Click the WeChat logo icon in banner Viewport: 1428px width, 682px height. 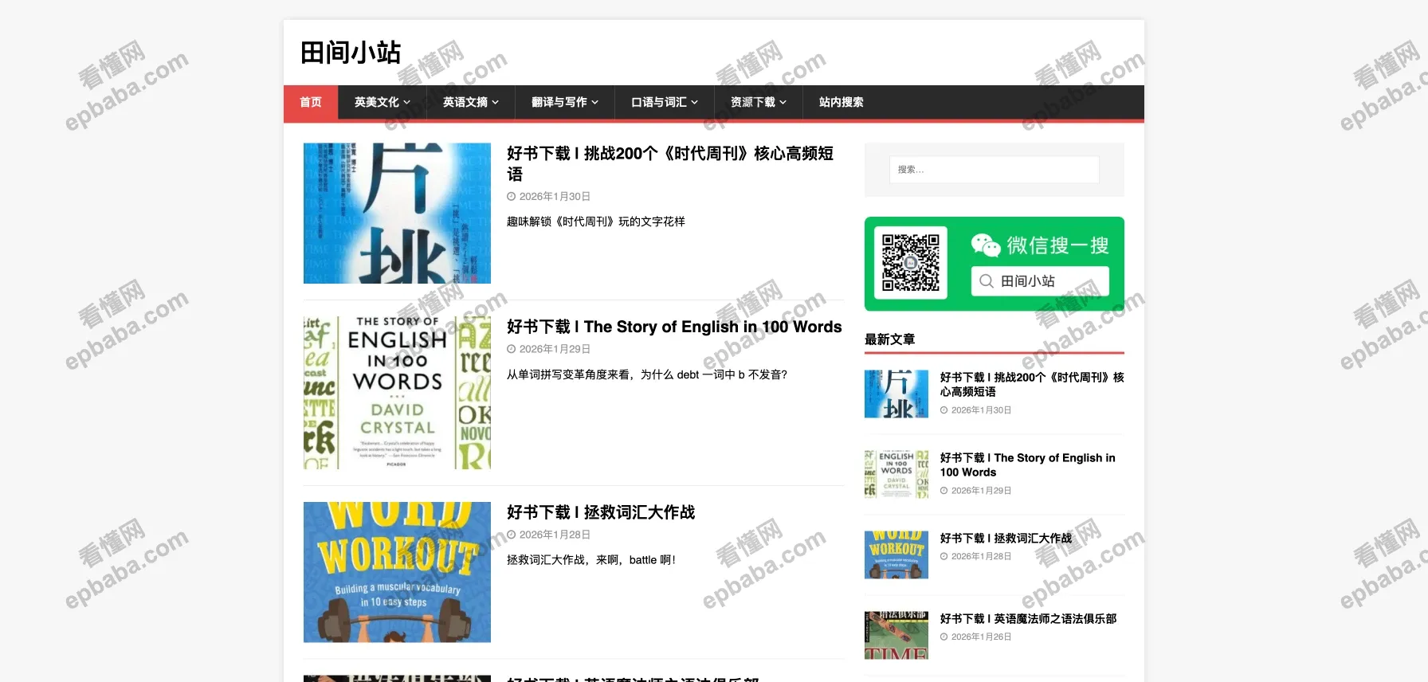(x=986, y=245)
